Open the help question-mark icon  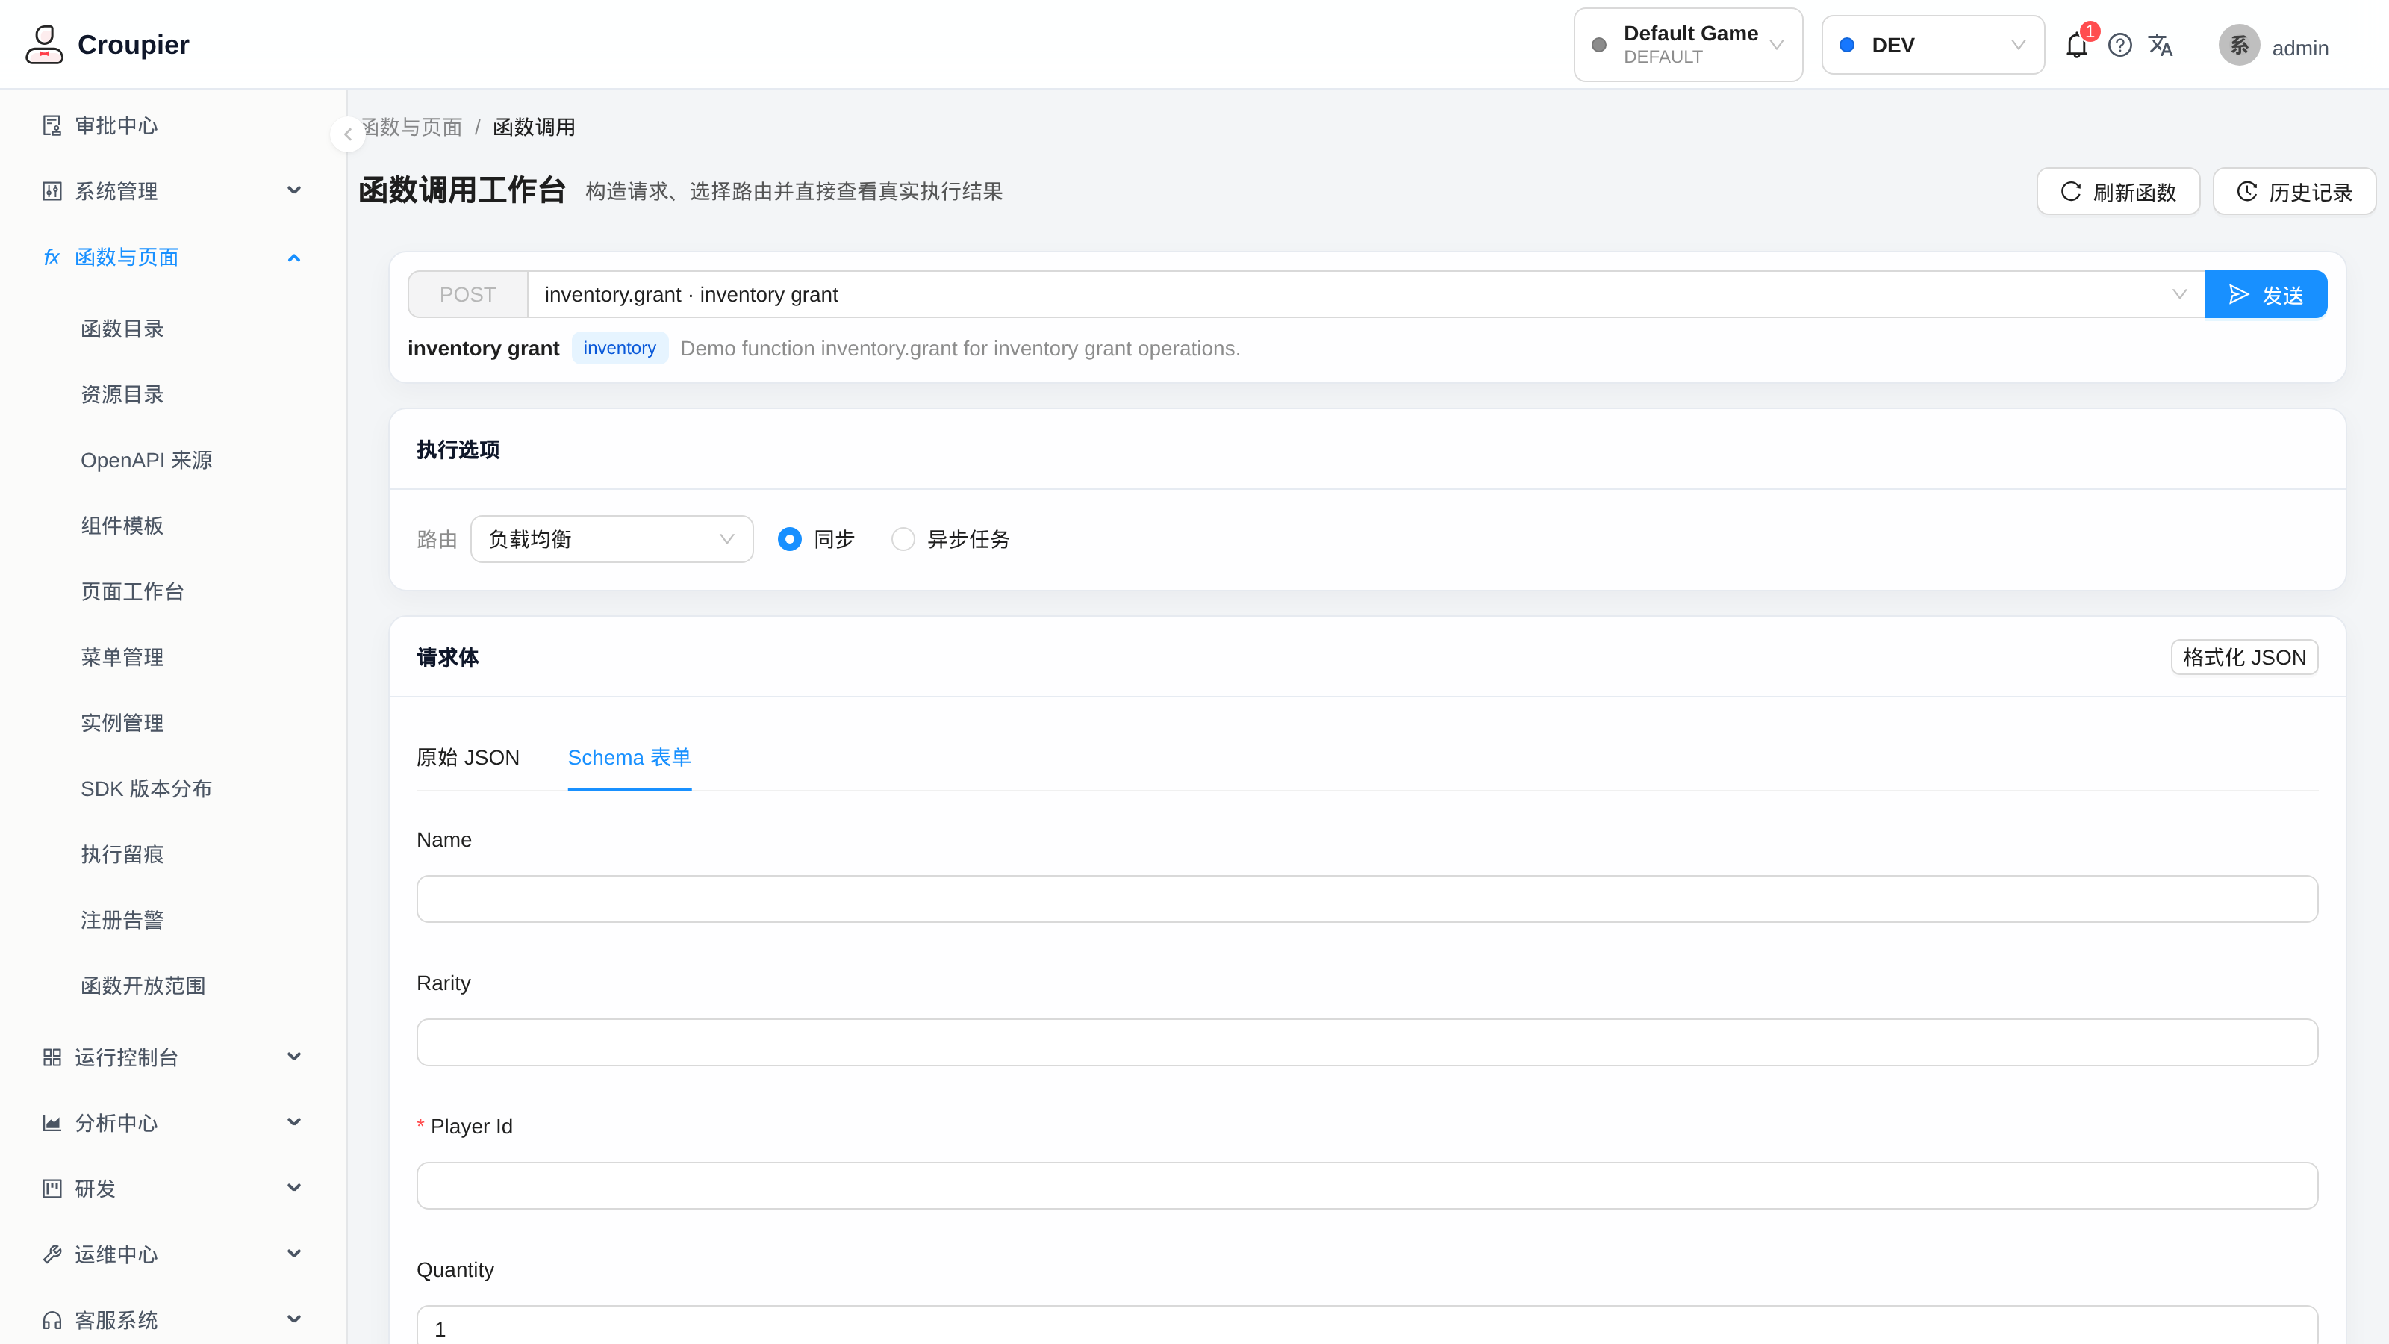point(2120,46)
